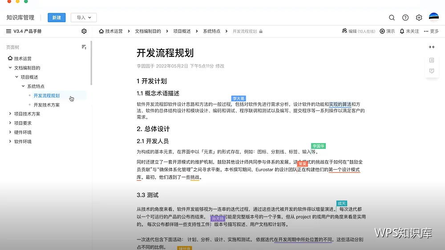Click the home icon in breadcrumb
This screenshot has height=250, width=445.
(x=101, y=31)
